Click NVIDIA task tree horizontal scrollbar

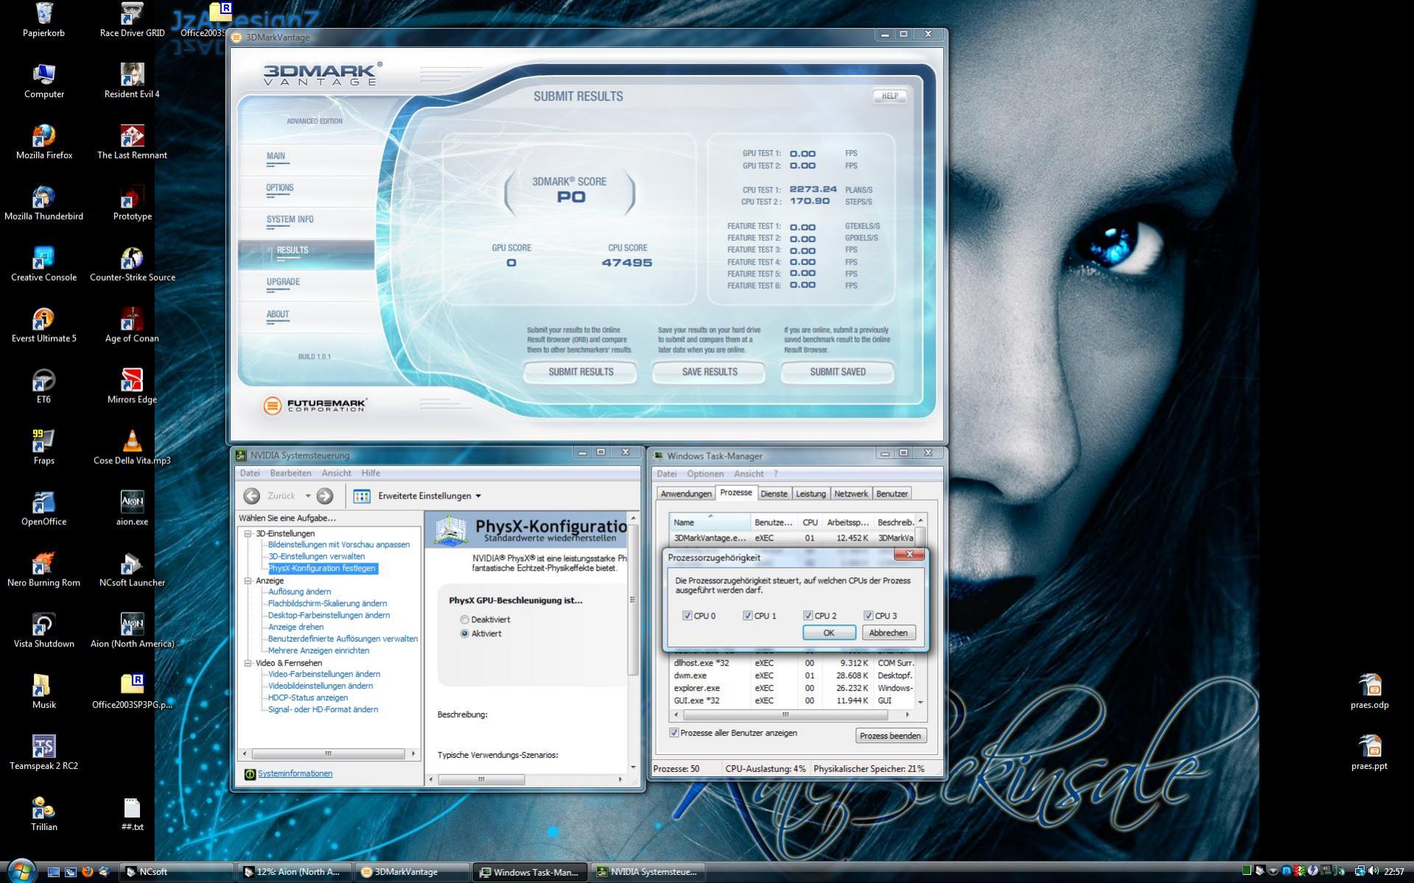tap(329, 754)
